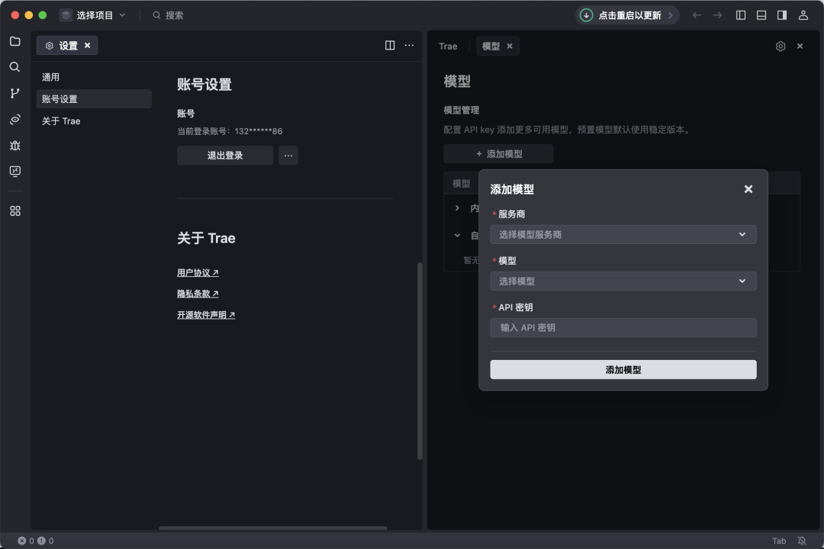The image size is (824, 549).
Task: Open the 选择模型服务商 dropdown
Action: 623,234
